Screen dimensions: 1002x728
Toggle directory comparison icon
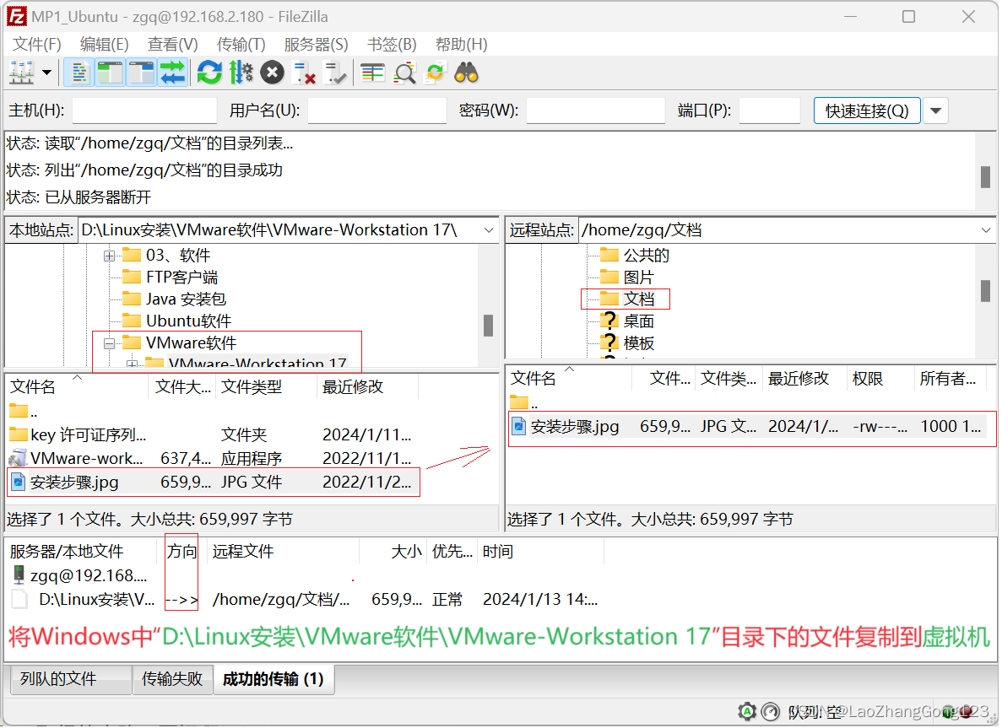point(404,73)
